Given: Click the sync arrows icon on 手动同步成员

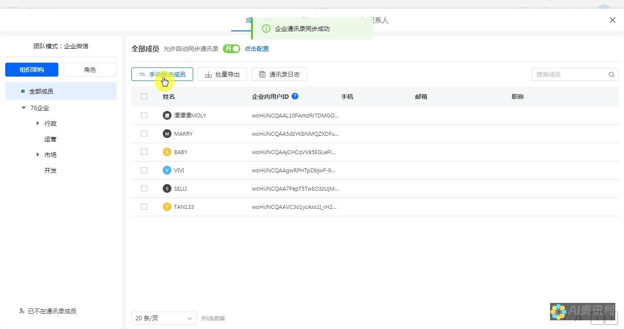Looking at the screenshot, I should pos(142,74).
